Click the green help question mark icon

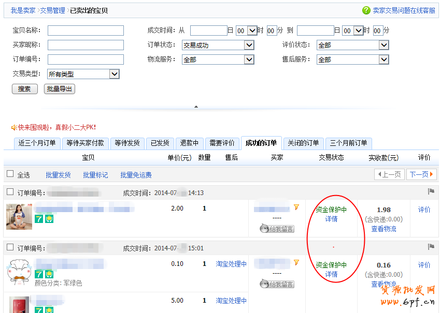click(x=366, y=10)
